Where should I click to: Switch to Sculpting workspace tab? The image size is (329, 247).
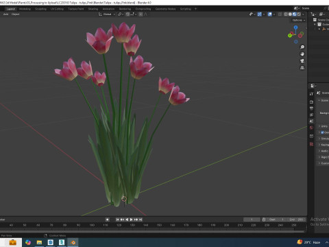[40, 9]
